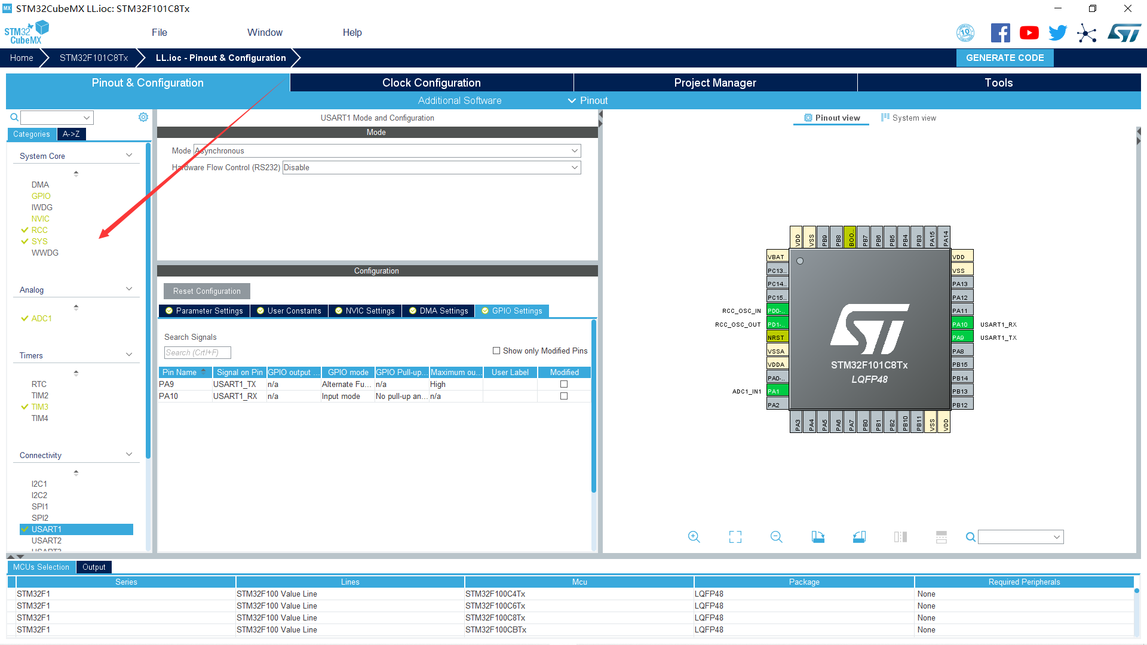Expand the Pinout submenu
Screen dimensions: 1147x645
click(588, 100)
